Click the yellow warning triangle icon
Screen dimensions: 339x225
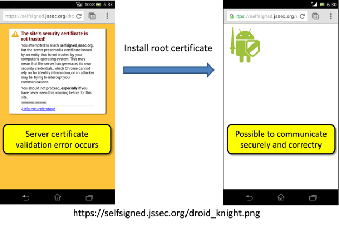pyautogui.click(x=15, y=35)
